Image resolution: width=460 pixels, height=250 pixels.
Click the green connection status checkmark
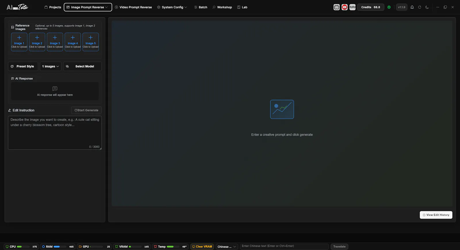389,7
